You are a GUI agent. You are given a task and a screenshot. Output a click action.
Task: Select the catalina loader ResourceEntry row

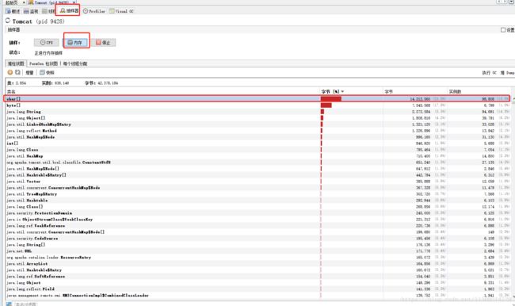[x=257, y=257]
